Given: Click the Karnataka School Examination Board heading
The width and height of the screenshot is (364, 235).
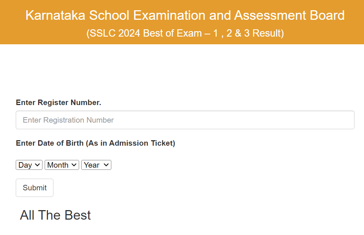Looking at the screenshot, I should (185, 15).
